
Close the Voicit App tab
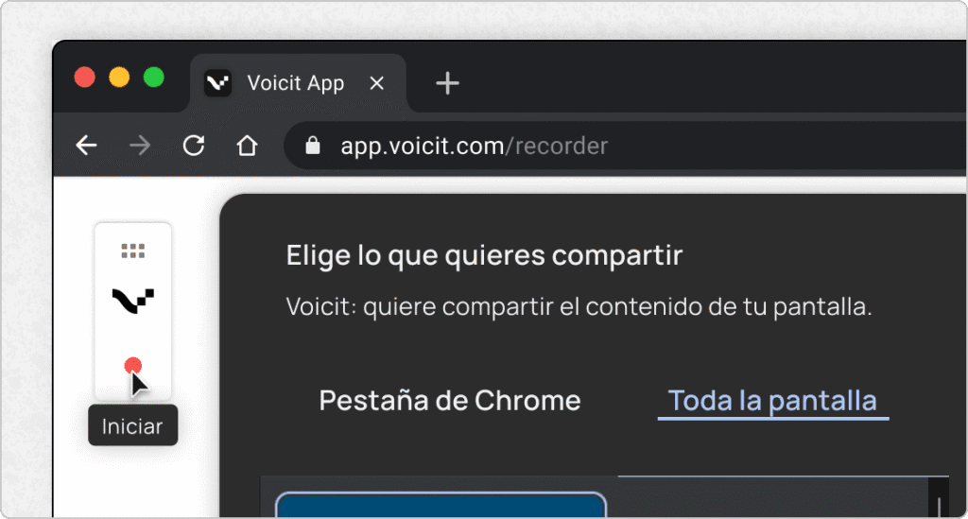376,83
